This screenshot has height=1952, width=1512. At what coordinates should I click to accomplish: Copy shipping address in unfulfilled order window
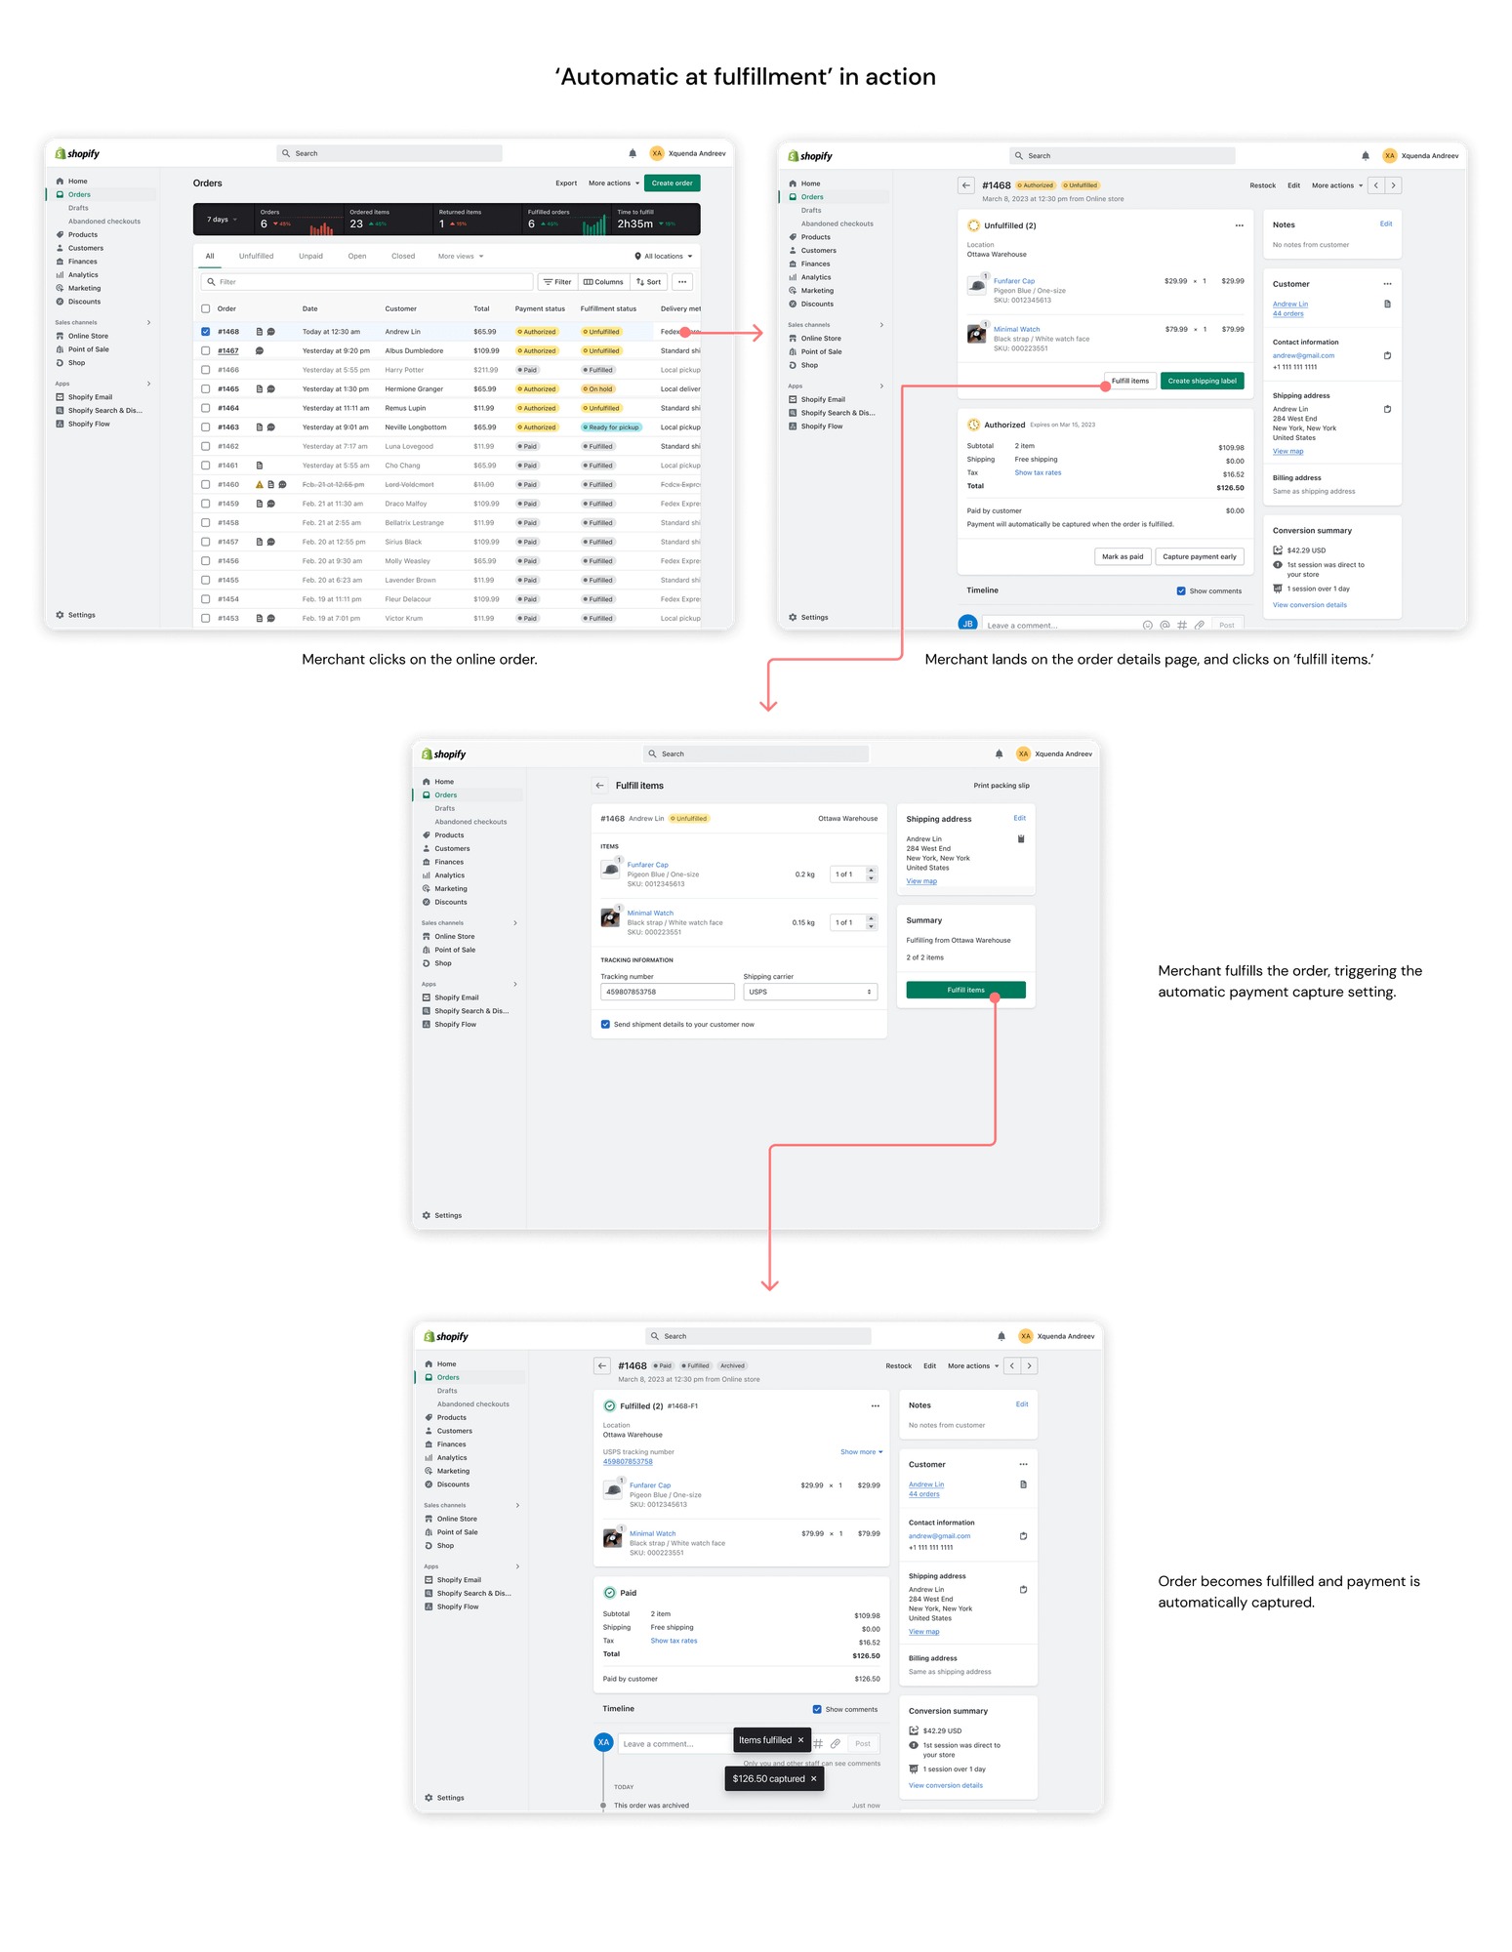pyautogui.click(x=1387, y=409)
